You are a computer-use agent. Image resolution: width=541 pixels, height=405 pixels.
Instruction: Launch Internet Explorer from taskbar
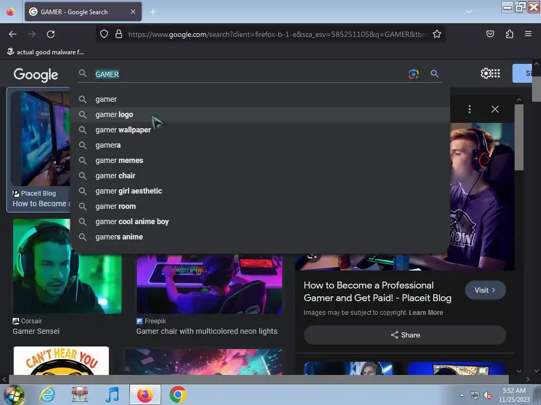click(47, 394)
